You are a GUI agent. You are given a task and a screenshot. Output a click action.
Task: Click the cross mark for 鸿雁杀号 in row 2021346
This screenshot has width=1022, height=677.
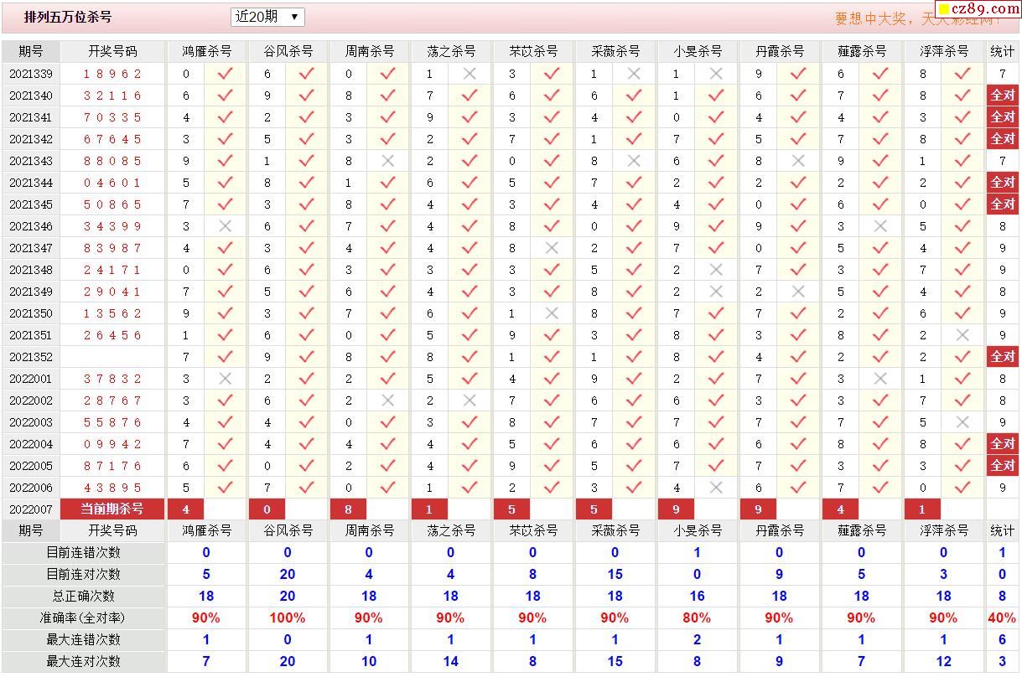pos(225,226)
